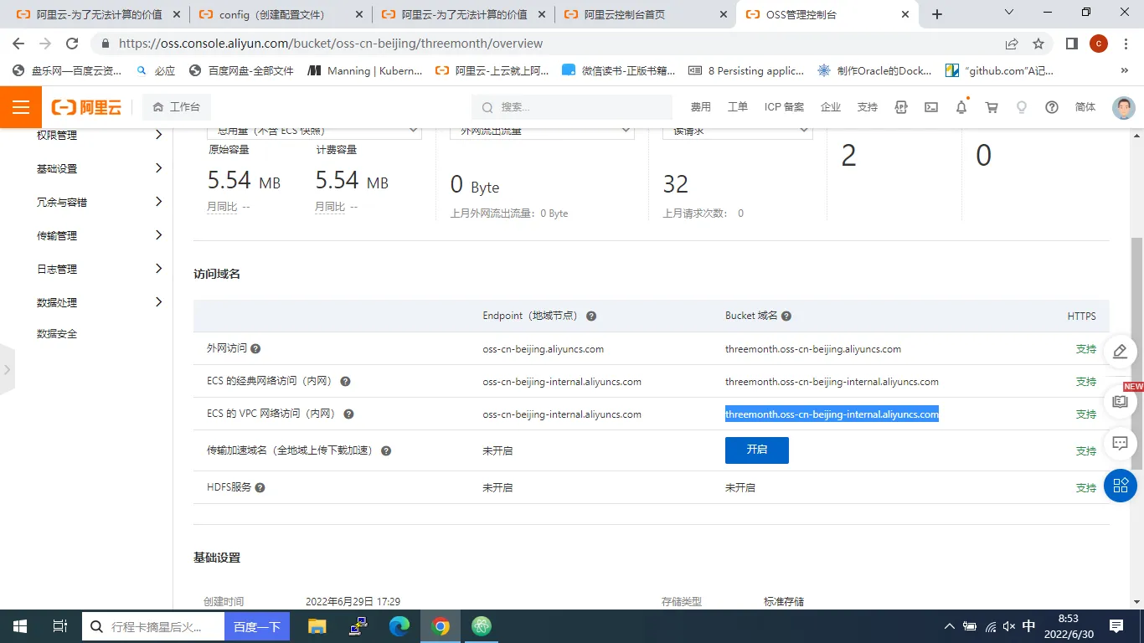Screen dimensions: 1144x643
Task: Reload the page
Action: [x=72, y=44]
